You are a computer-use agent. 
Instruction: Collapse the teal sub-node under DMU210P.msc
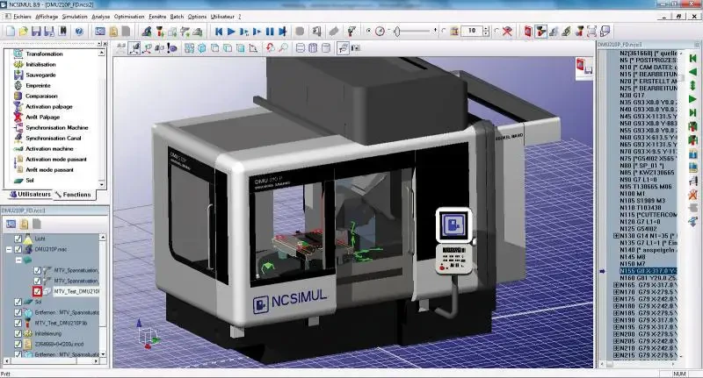click(x=18, y=260)
